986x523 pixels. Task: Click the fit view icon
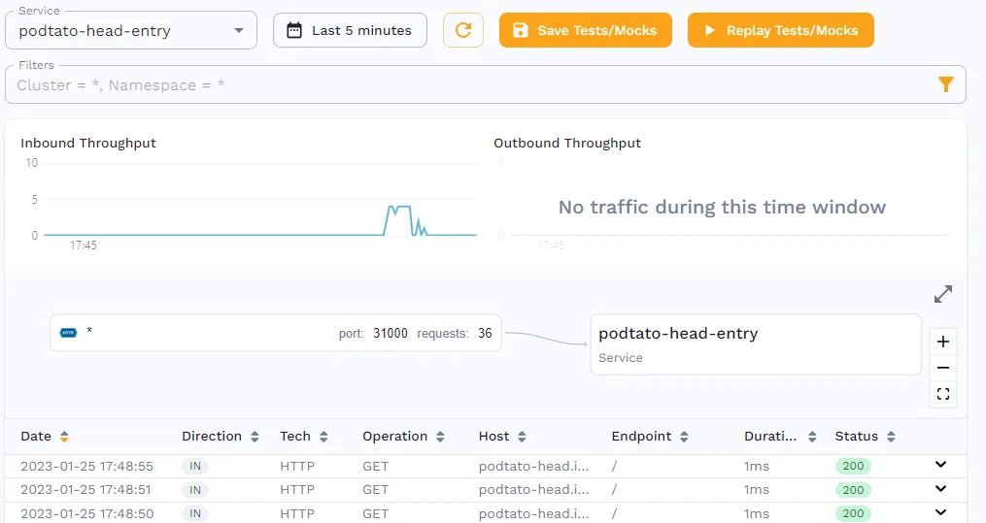(942, 394)
